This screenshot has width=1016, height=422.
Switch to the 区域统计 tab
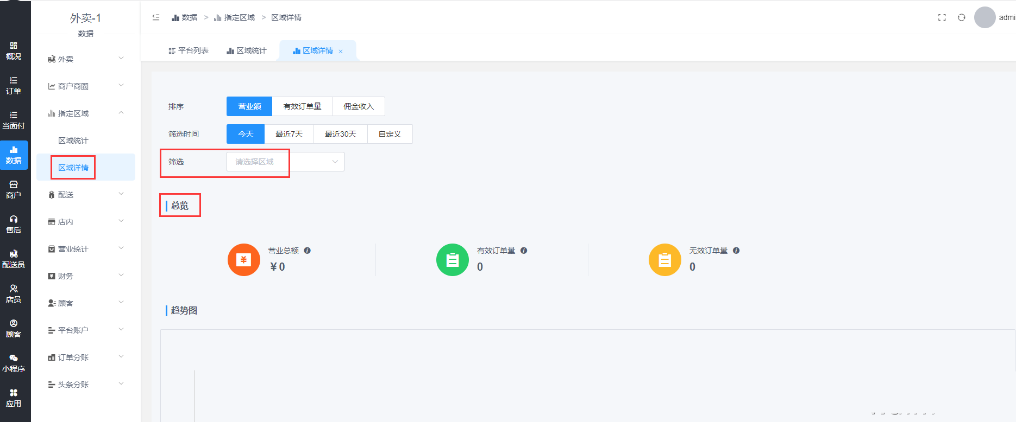pos(247,50)
